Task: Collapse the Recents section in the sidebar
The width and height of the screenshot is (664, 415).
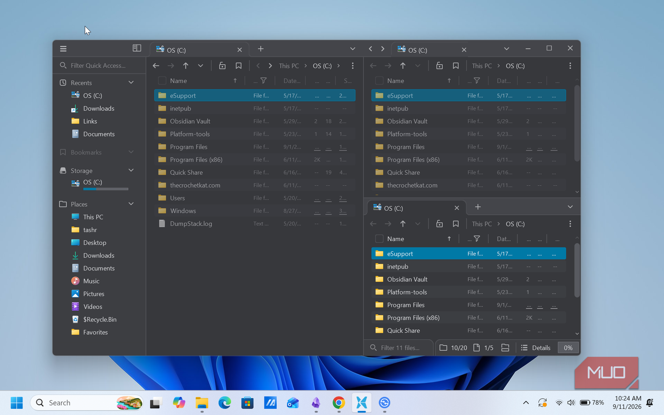Action: (131, 83)
